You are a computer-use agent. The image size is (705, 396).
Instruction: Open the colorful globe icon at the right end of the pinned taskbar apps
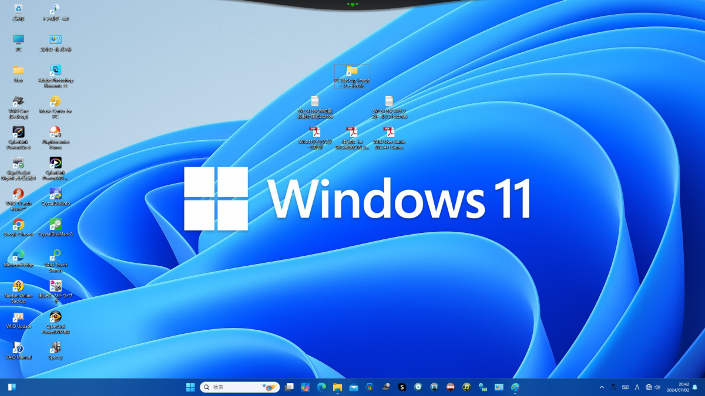click(x=515, y=387)
